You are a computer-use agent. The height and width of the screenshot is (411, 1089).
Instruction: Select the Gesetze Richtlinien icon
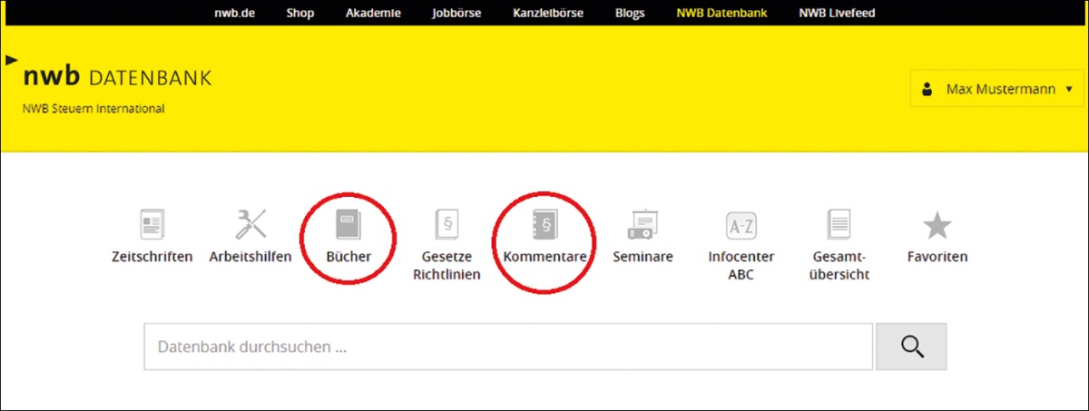pyautogui.click(x=446, y=224)
